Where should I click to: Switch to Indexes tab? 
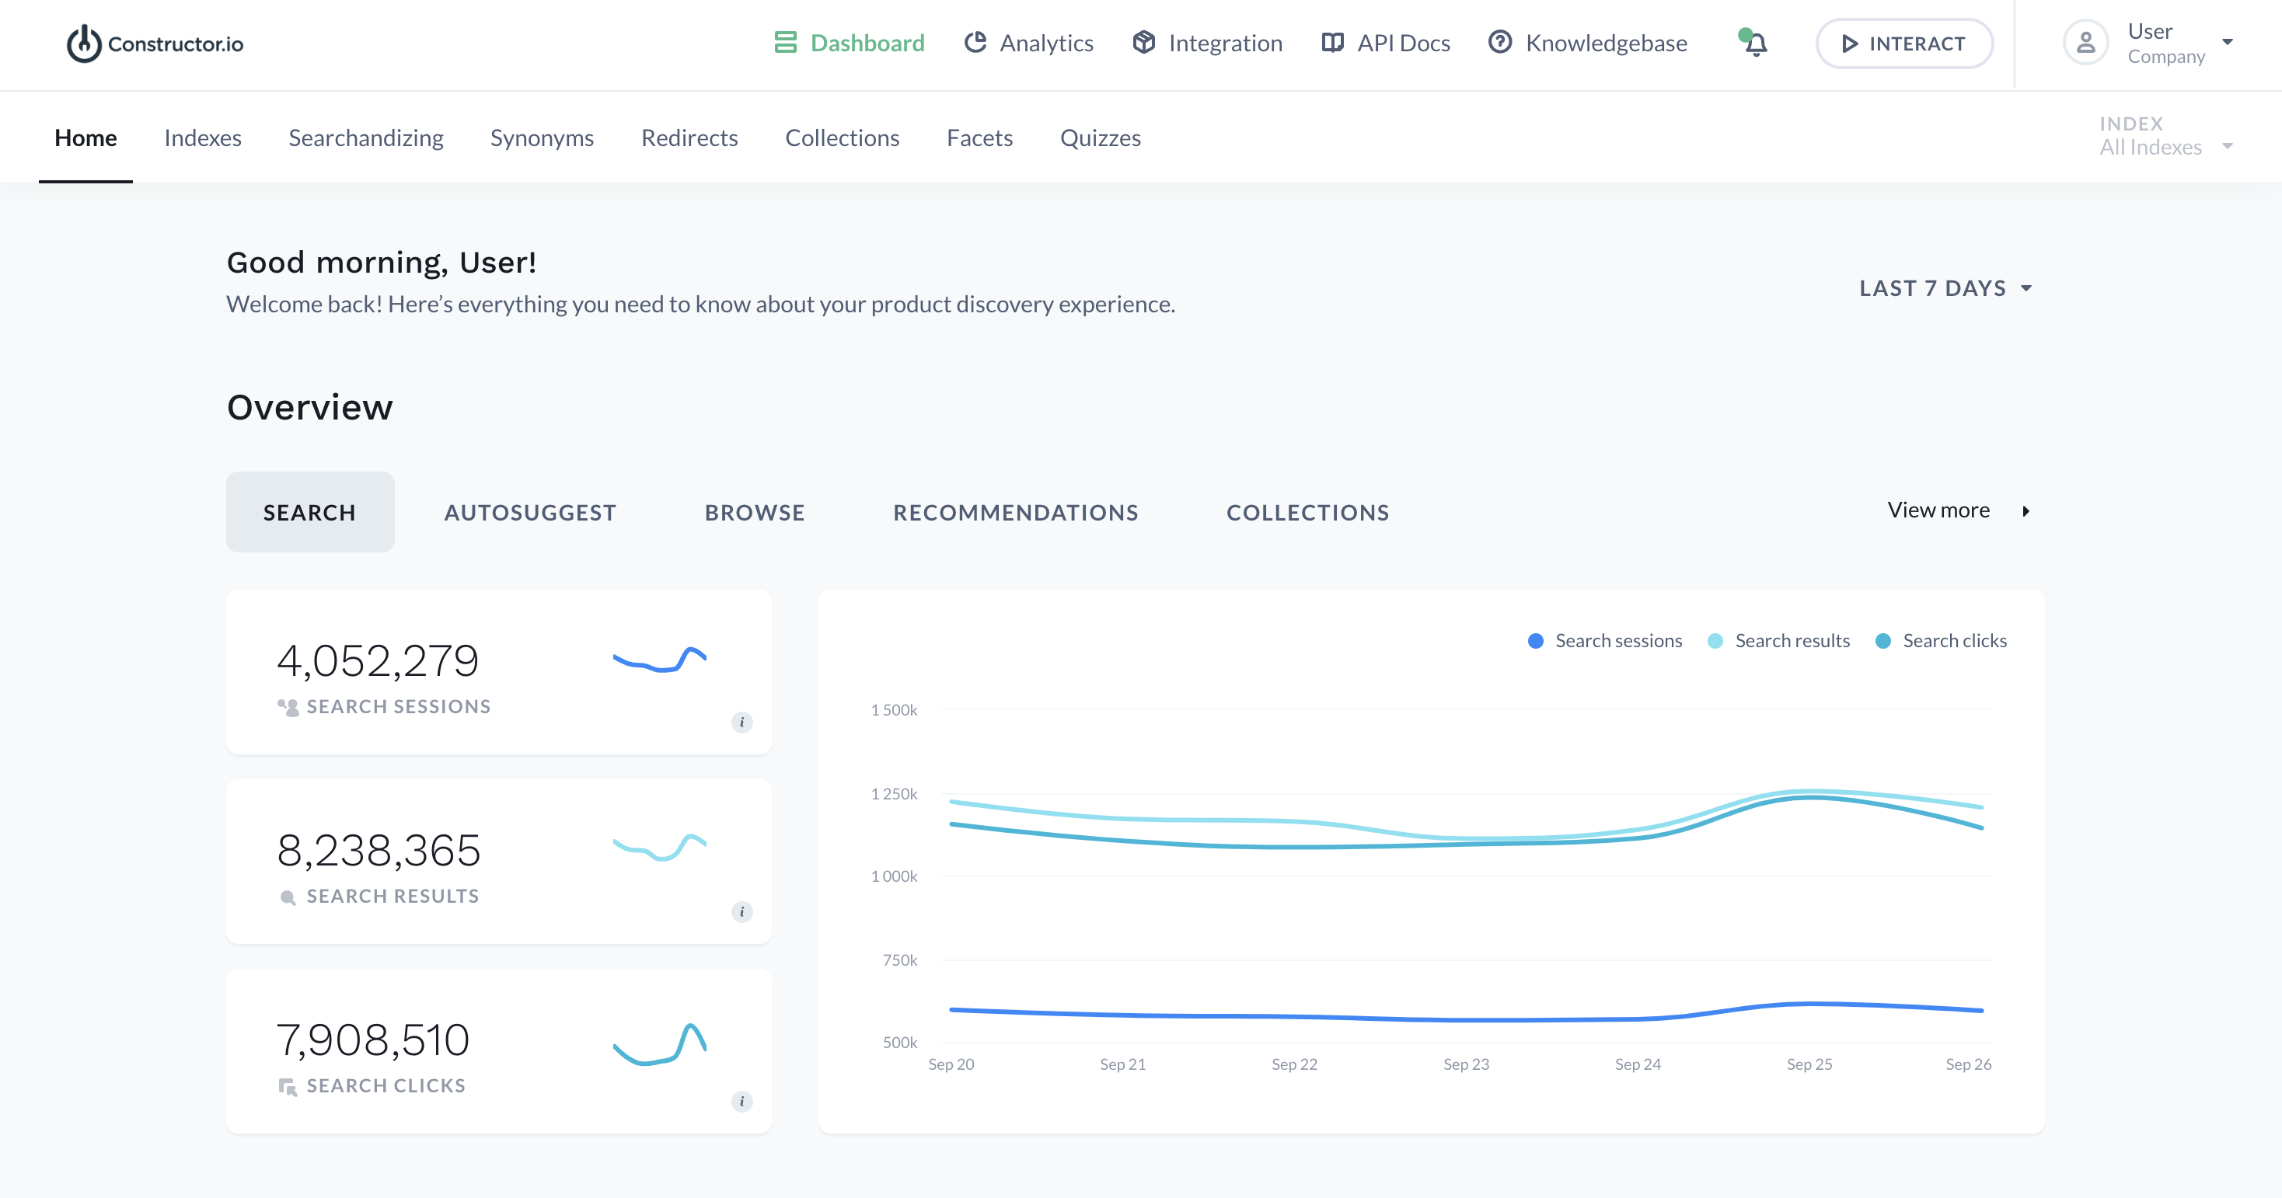pyautogui.click(x=203, y=138)
